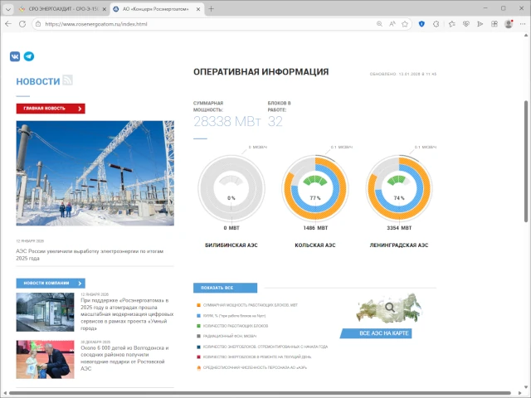
Task: Open Browser essentials heart icon
Action: (x=466, y=24)
